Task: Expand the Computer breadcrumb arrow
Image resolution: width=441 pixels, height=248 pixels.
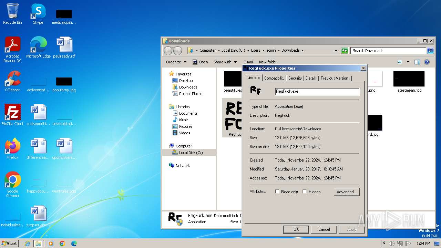Action: (218, 51)
